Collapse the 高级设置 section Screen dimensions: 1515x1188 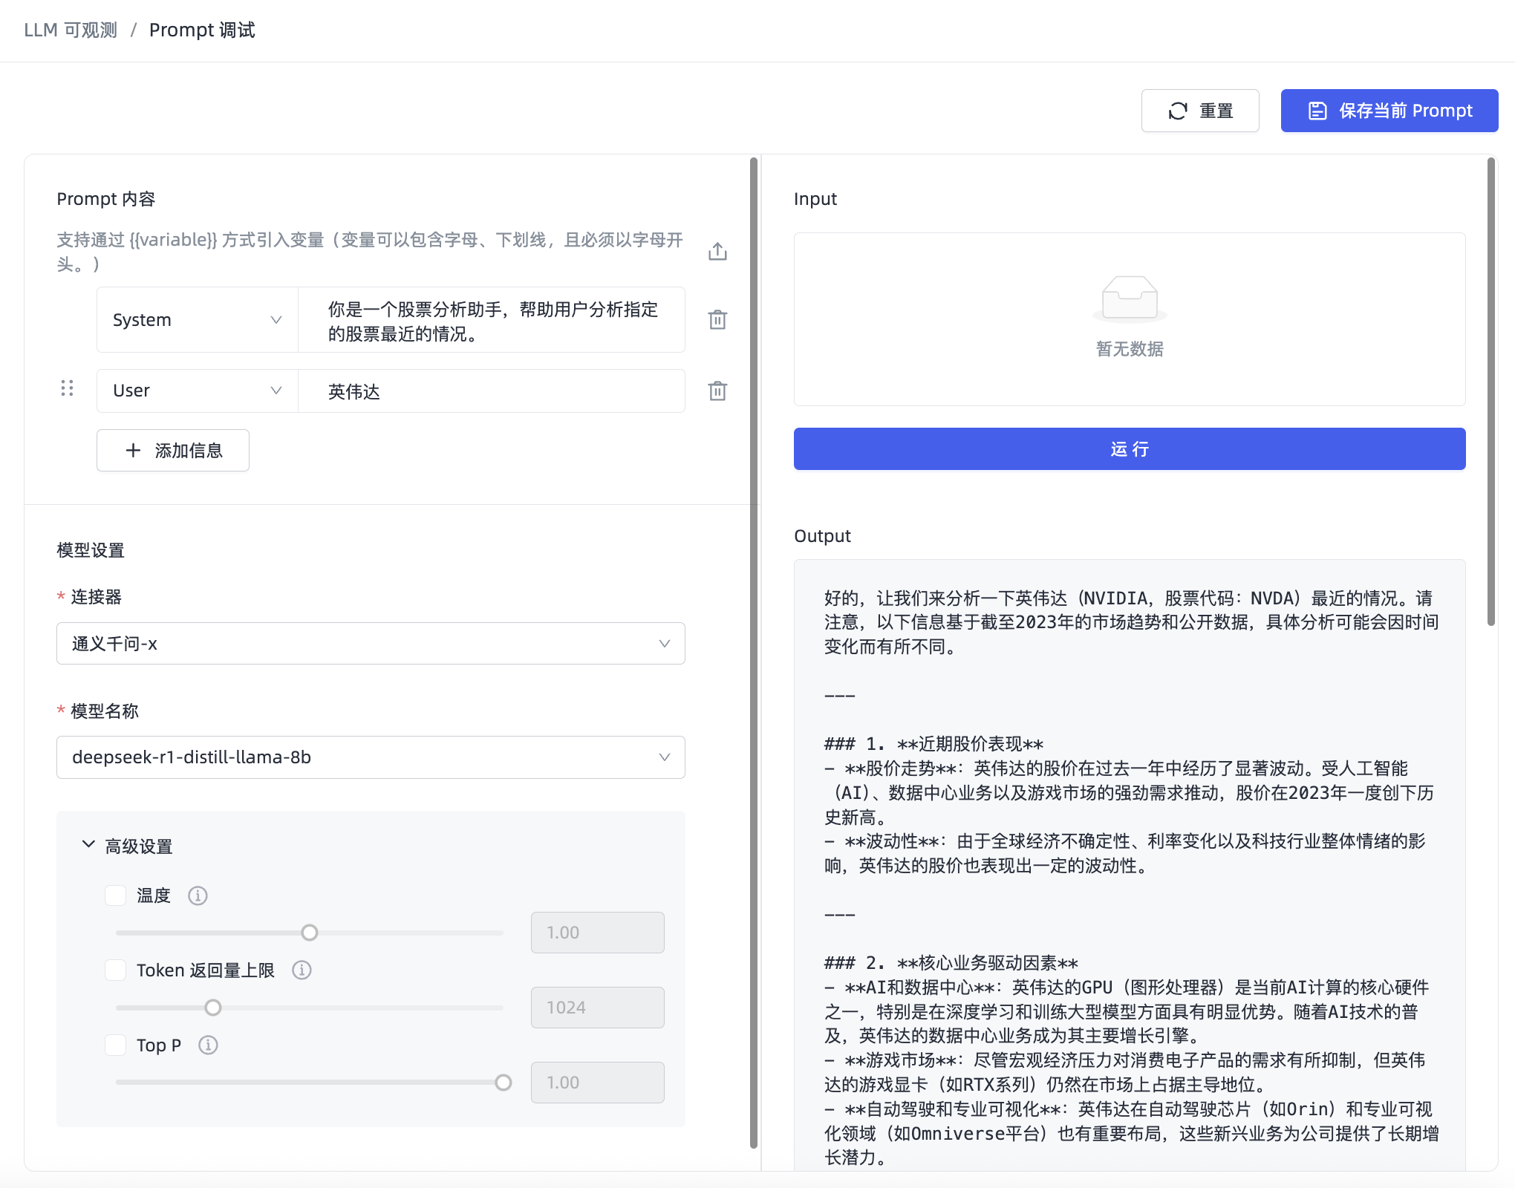(x=128, y=846)
